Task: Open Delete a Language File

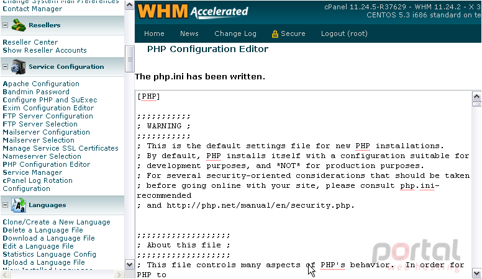Action: click(43, 230)
